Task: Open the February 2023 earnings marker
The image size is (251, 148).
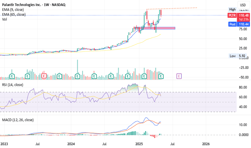Action: point(12,76)
